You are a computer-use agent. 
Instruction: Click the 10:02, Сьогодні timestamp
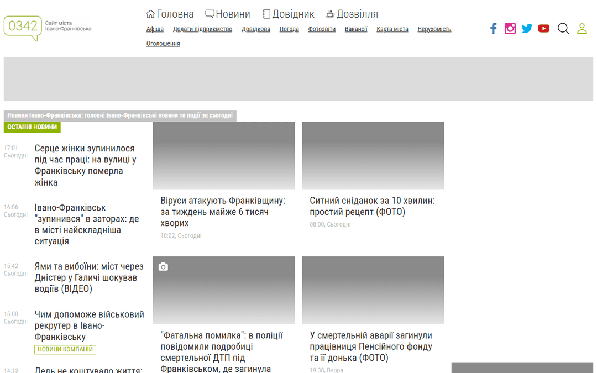(181, 235)
